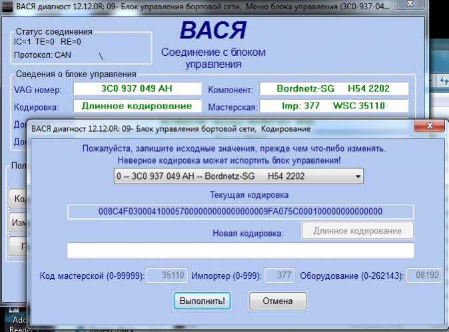This screenshot has width=449, height=332.
Task: Click the Соединение с блоком управления heading
Action: pyautogui.click(x=213, y=58)
